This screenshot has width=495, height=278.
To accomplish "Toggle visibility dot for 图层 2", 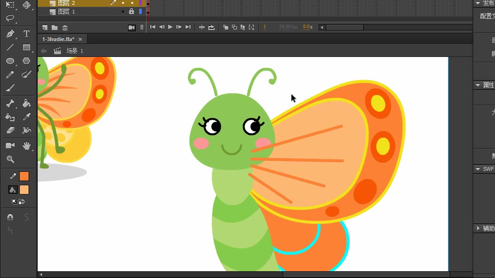I will click(x=123, y=3).
